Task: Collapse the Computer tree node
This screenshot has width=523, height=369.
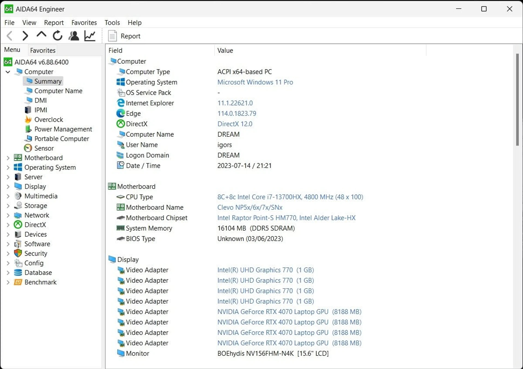Action: click(8, 72)
